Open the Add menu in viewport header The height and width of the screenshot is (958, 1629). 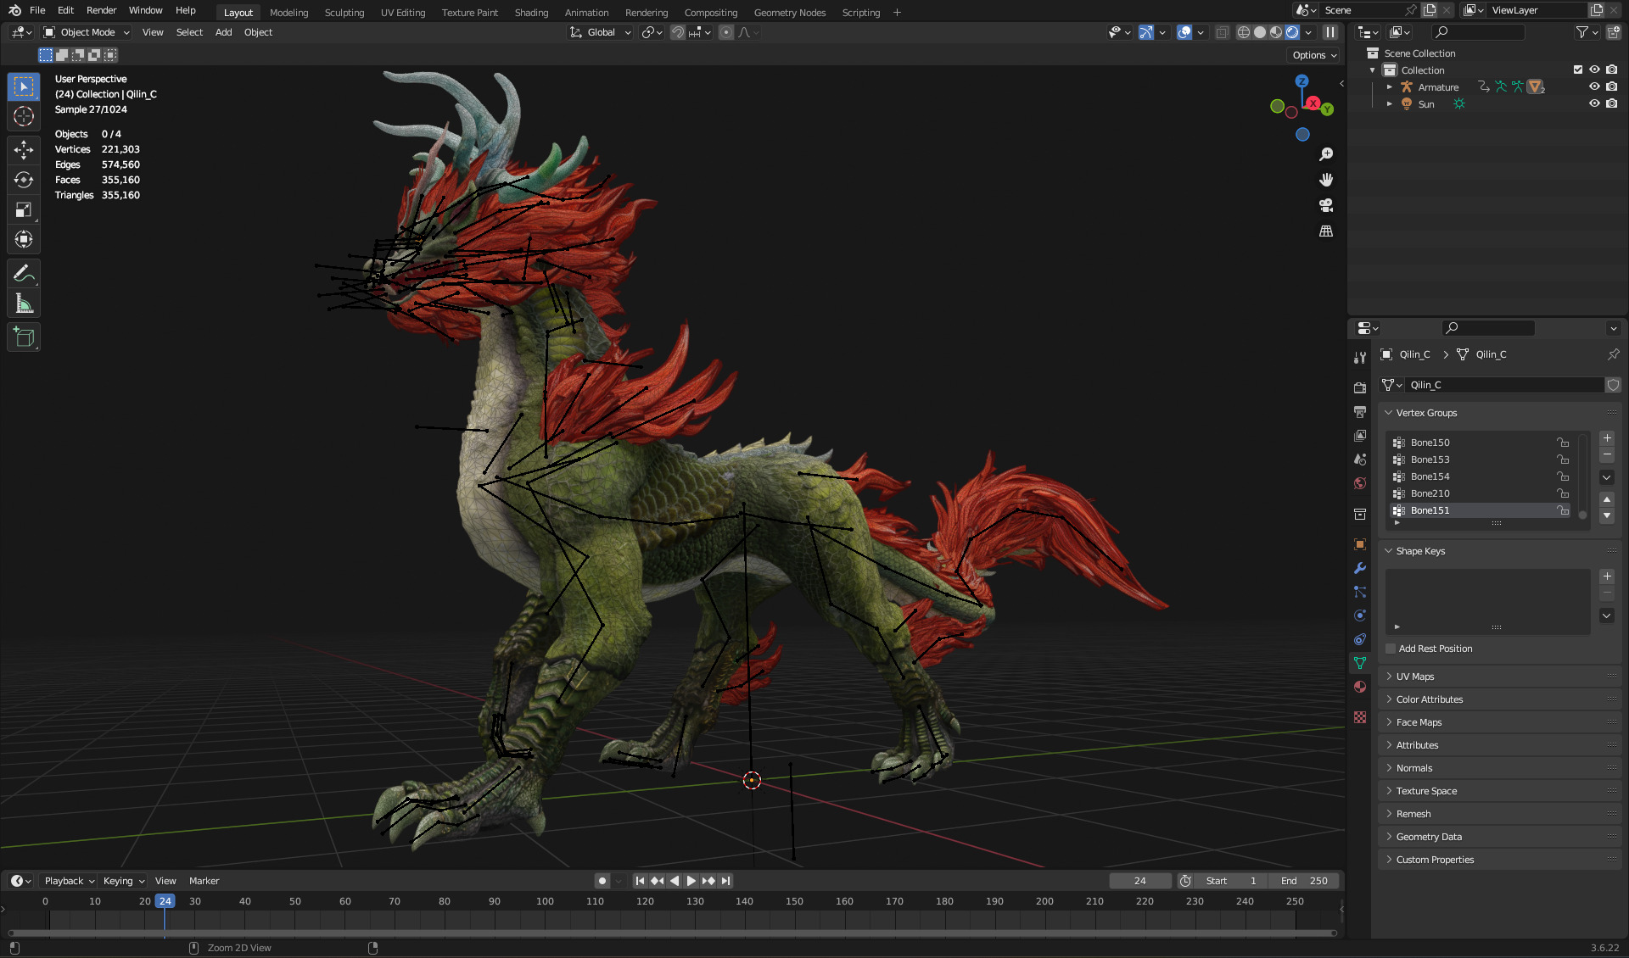(x=223, y=32)
